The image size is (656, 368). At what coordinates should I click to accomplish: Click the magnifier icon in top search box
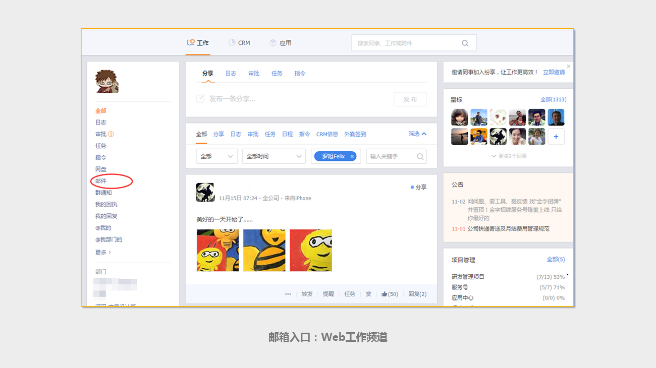click(465, 43)
